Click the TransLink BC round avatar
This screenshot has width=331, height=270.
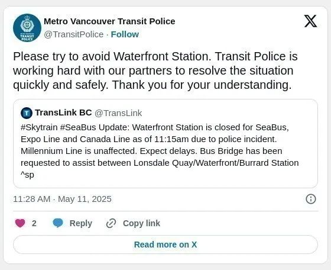[27, 113]
